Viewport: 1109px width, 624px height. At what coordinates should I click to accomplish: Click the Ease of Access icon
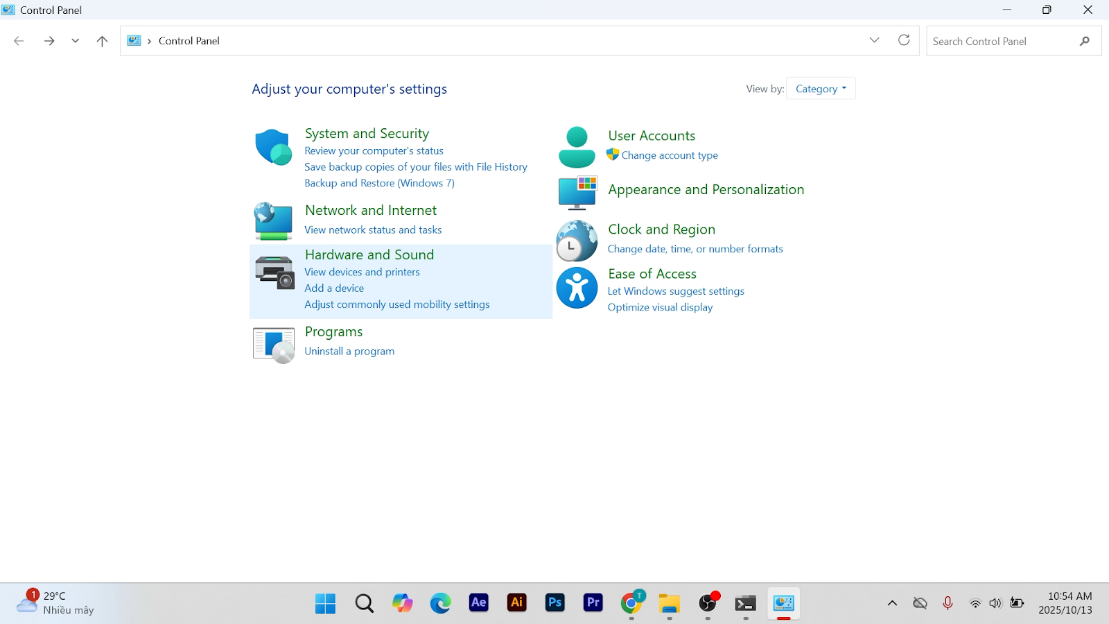click(x=577, y=288)
